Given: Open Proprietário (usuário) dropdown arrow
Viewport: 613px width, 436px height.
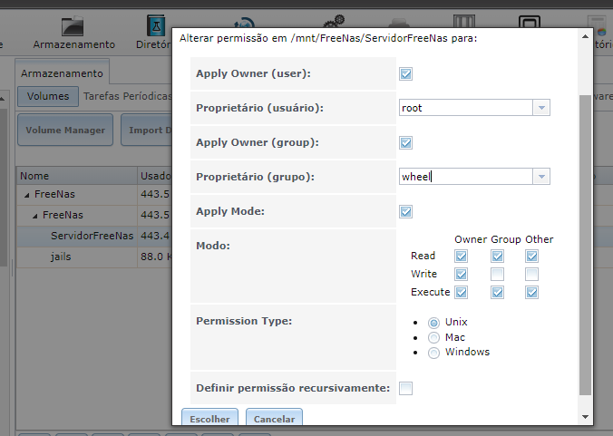Looking at the screenshot, I should point(541,108).
